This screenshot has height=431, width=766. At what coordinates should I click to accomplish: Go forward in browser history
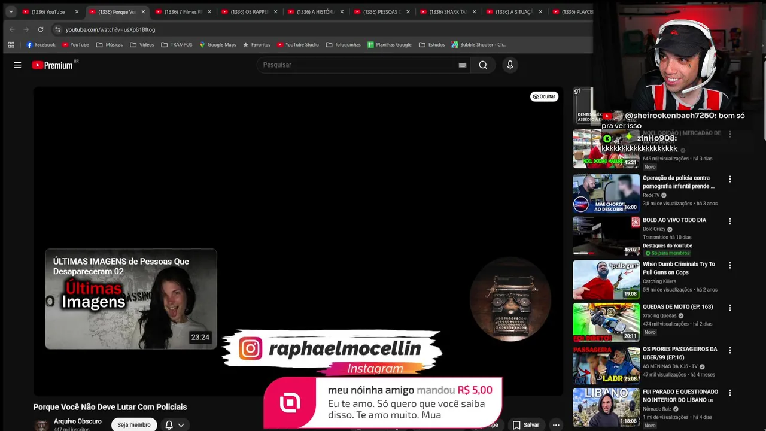pyautogui.click(x=26, y=29)
